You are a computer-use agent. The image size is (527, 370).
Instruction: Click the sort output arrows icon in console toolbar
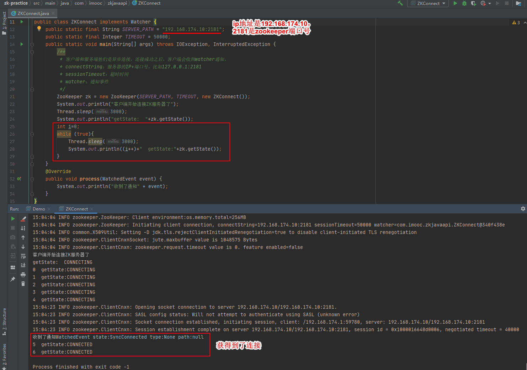click(23, 228)
